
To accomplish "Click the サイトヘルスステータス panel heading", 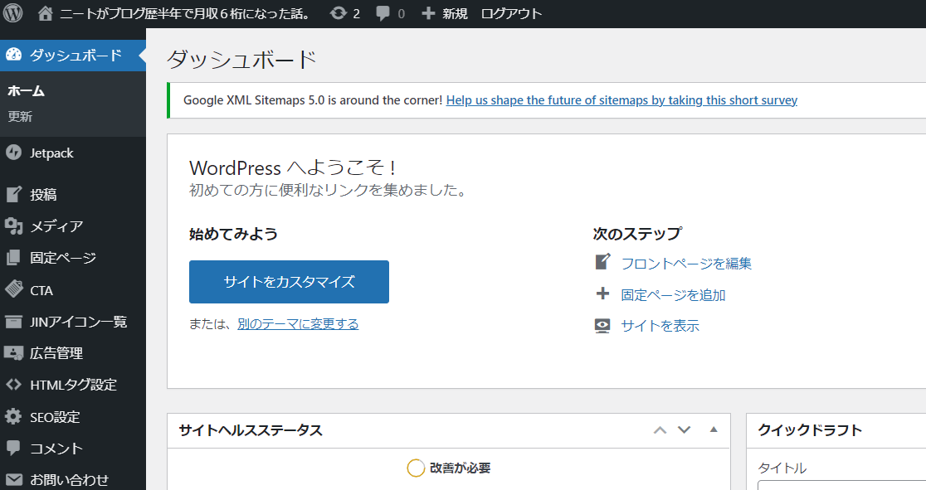I will point(251,430).
